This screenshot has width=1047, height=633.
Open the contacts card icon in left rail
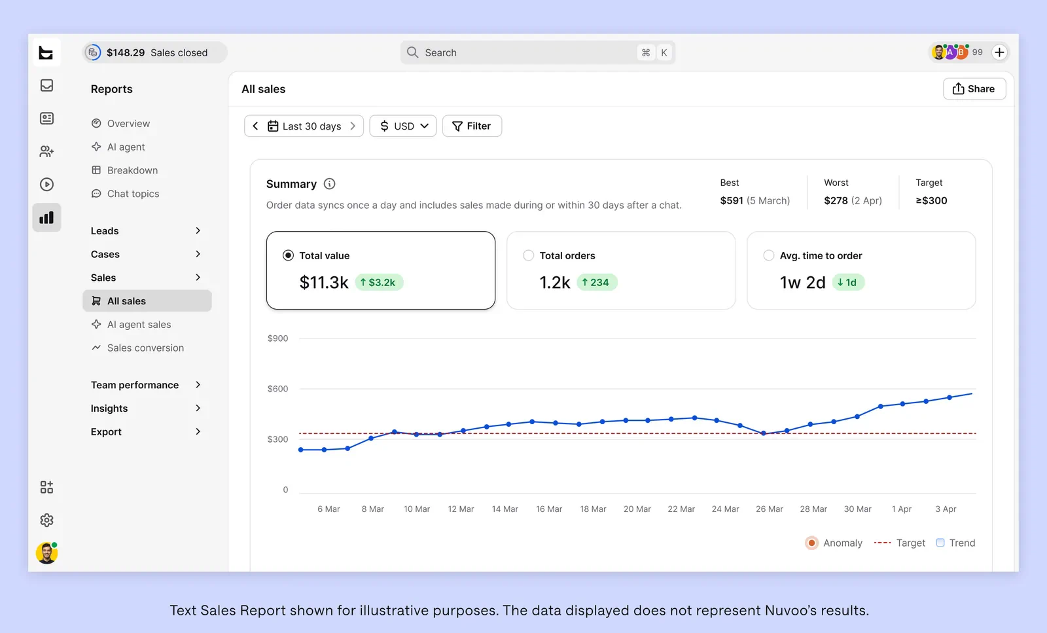coord(46,118)
